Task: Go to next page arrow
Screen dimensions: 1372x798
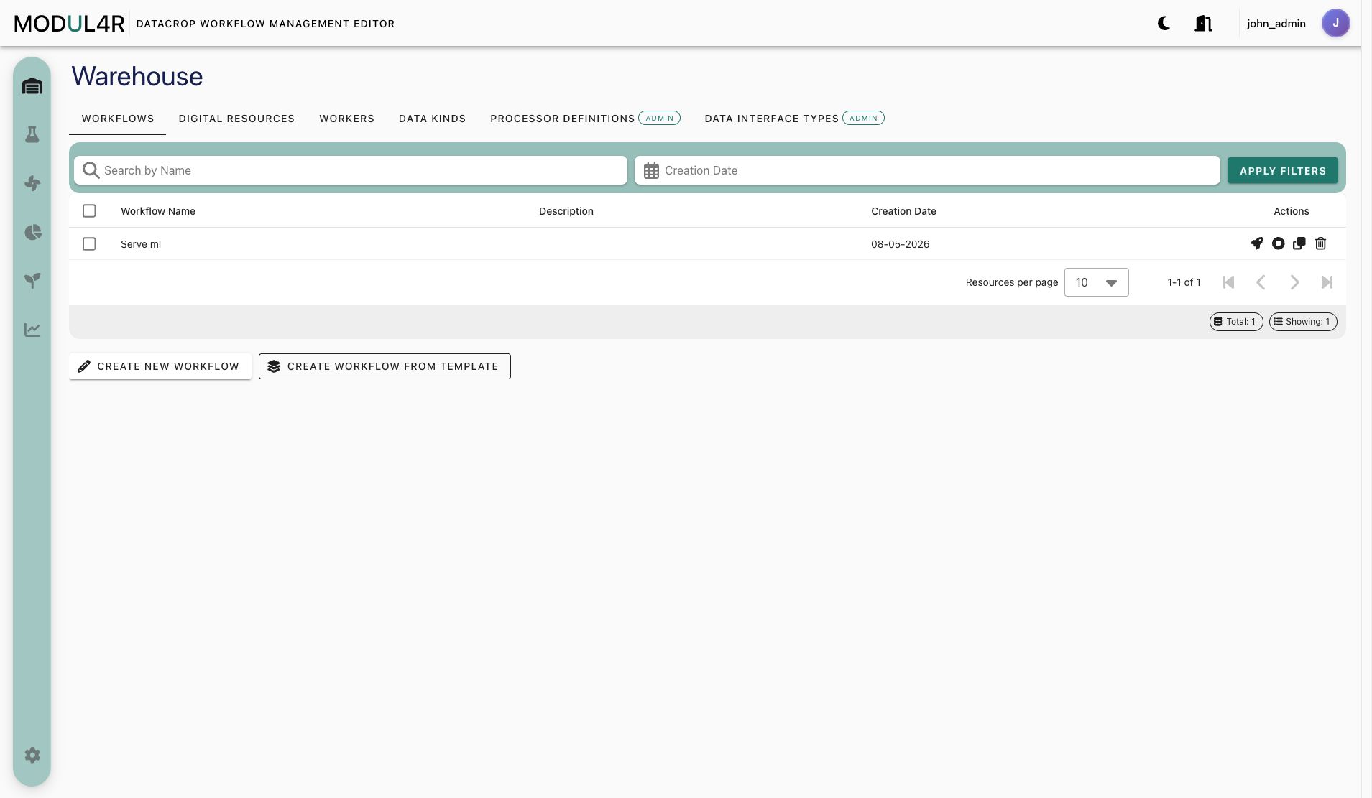Action: 1294,282
